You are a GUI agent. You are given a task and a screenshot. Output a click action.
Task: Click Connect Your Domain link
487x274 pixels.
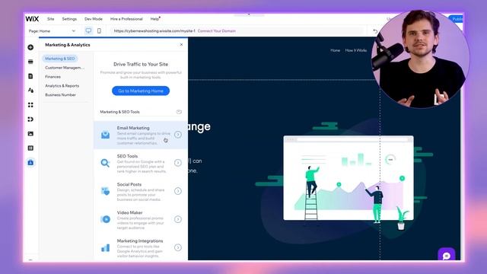[216, 31]
